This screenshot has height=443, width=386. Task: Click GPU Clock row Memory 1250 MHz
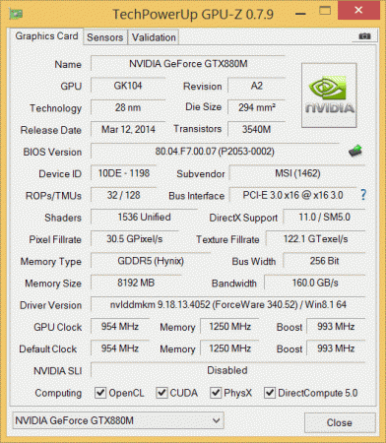point(229,327)
